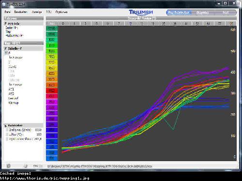Image resolution: width=242 pixels, height=181 pixels.
Task: Select the Warmup table in tree
Action: pyautogui.click(x=14, y=103)
